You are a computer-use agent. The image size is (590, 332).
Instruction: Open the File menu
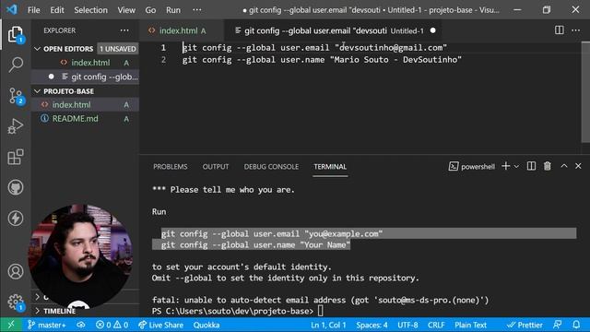point(33,10)
